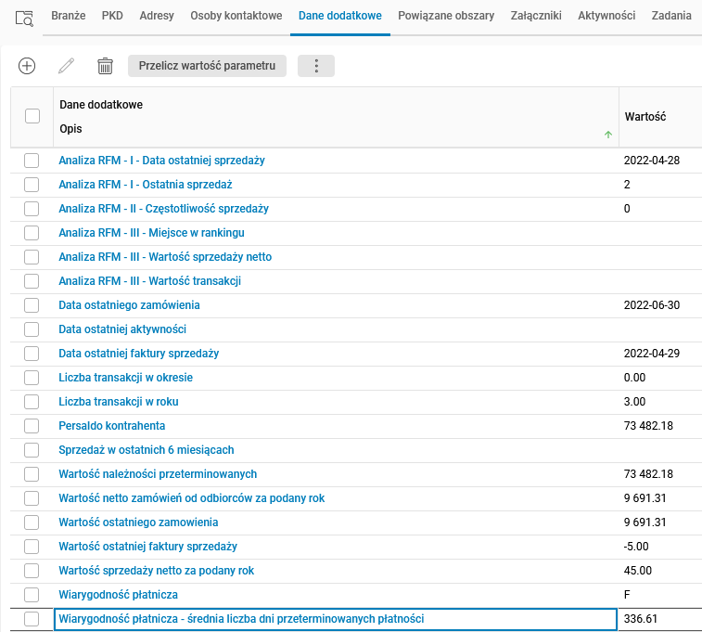Sort by the Wartość column header

645,117
